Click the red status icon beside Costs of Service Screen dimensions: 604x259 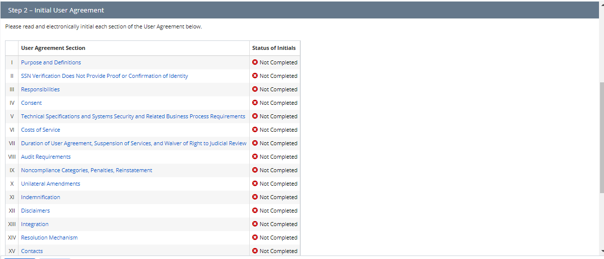[x=255, y=130]
